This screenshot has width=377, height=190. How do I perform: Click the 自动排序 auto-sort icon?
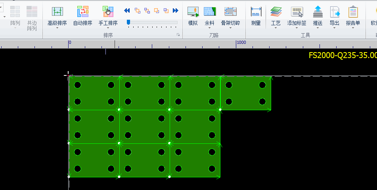click(x=82, y=12)
